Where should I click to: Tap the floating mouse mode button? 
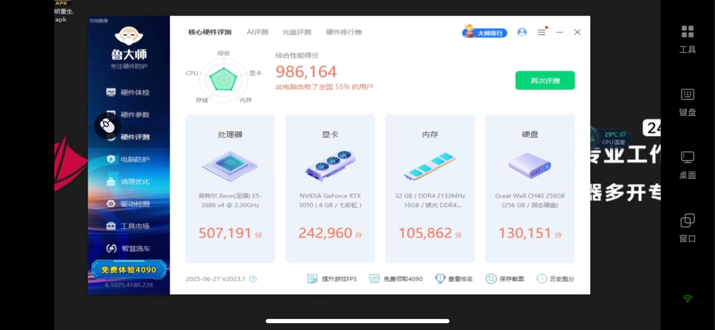coord(107,126)
